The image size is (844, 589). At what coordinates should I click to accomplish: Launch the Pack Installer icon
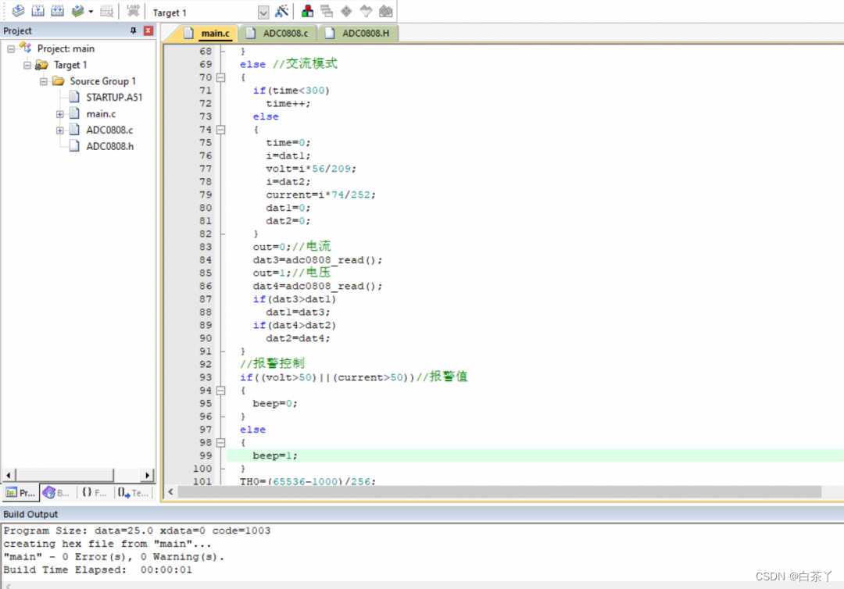tap(385, 11)
